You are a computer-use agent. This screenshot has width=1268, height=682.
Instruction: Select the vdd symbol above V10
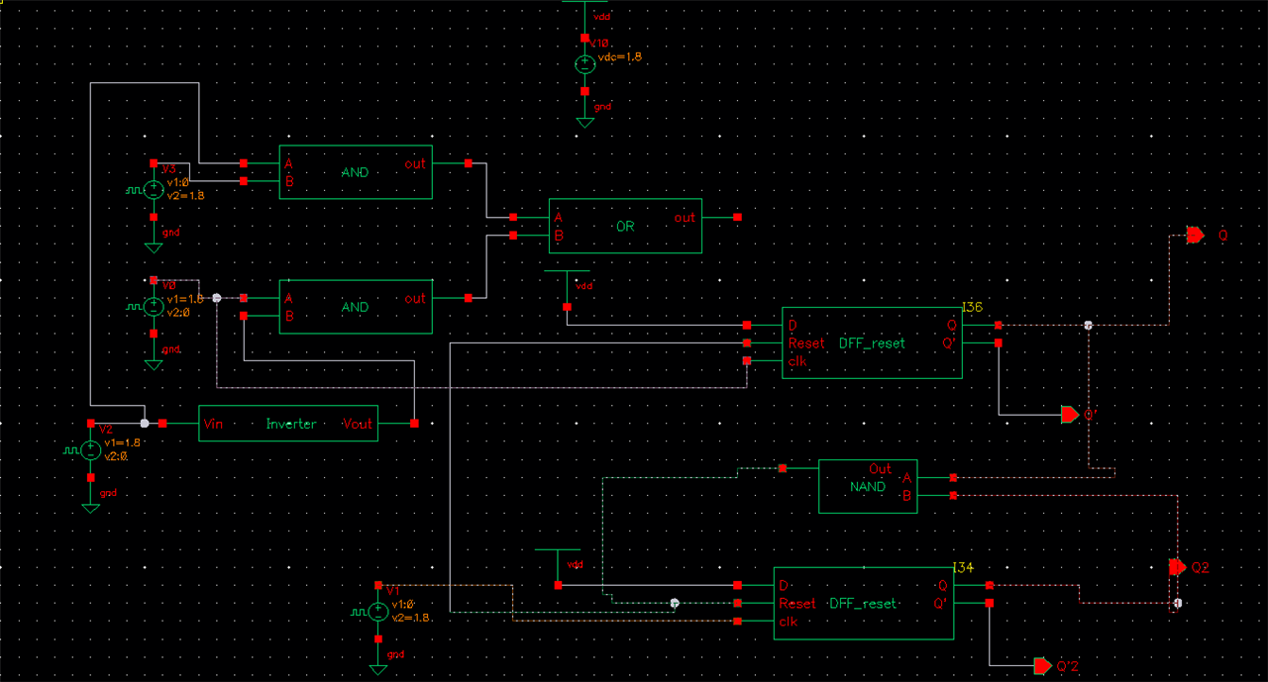point(584,4)
